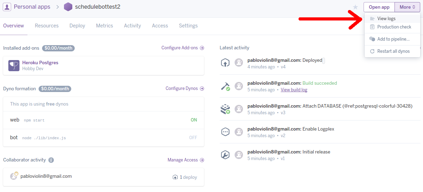Screen dimensions: 423x192
Task: Switch to the Resources tab
Action: (x=47, y=26)
